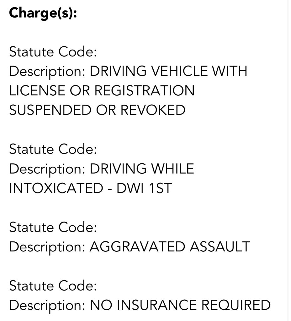Click the Description label before "NO INSURANCE REQUIRED"
Image resolution: width=291 pixels, height=321 pixels.
point(47,305)
